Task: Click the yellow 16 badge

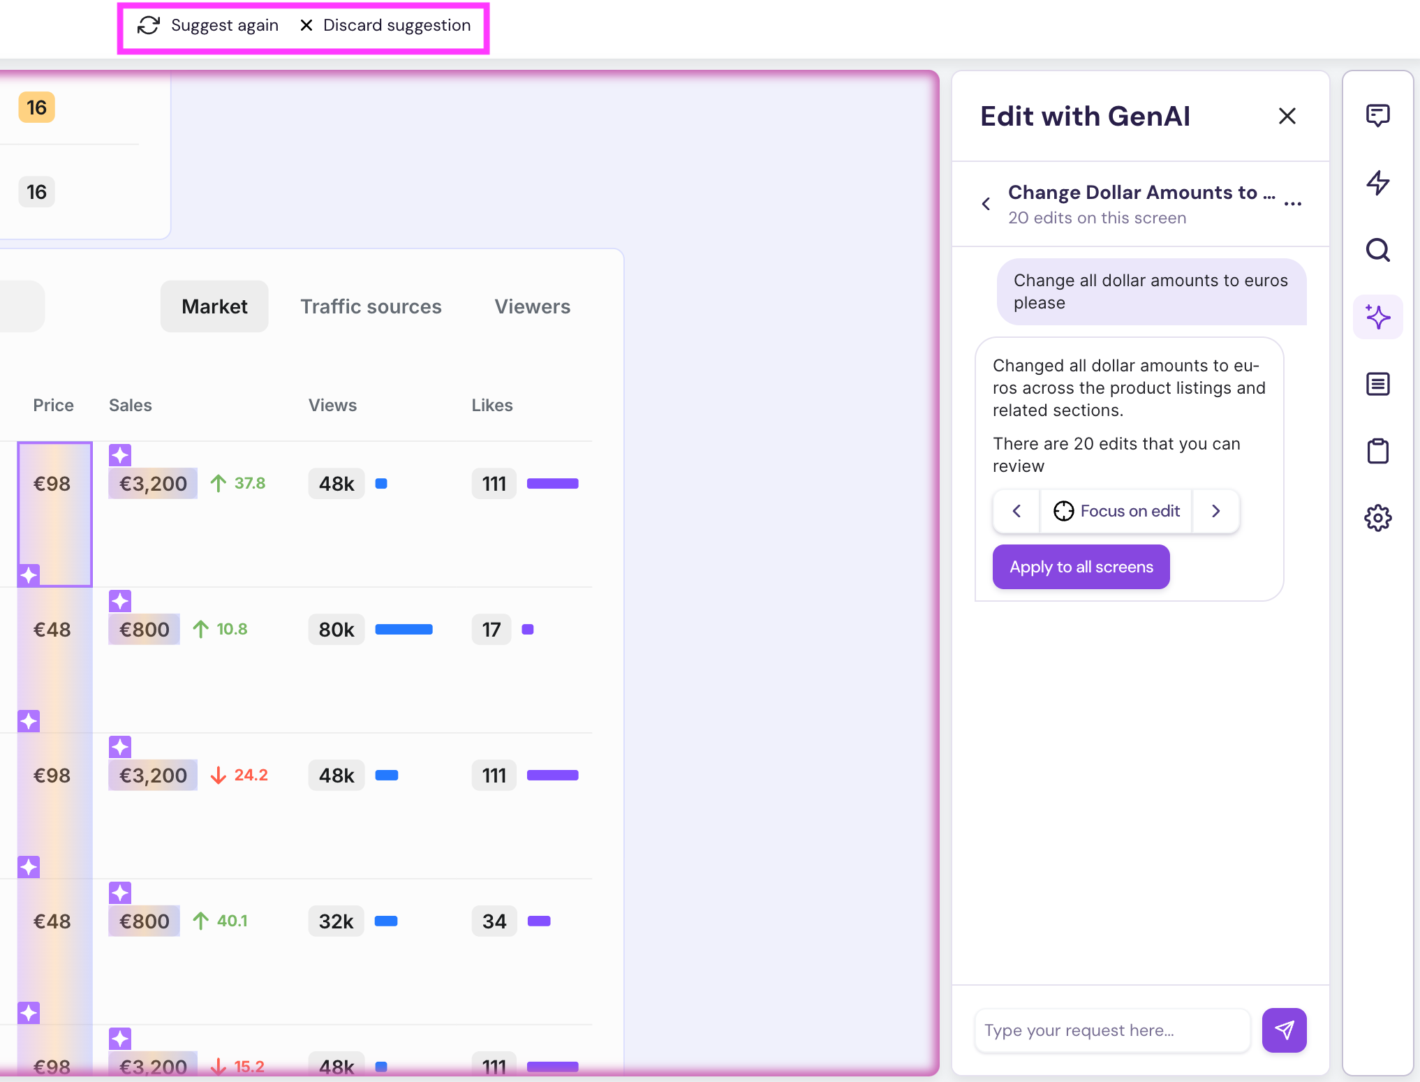Action: (x=36, y=108)
